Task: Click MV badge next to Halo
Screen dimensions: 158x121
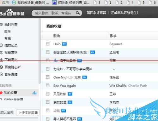Action: point(64,44)
